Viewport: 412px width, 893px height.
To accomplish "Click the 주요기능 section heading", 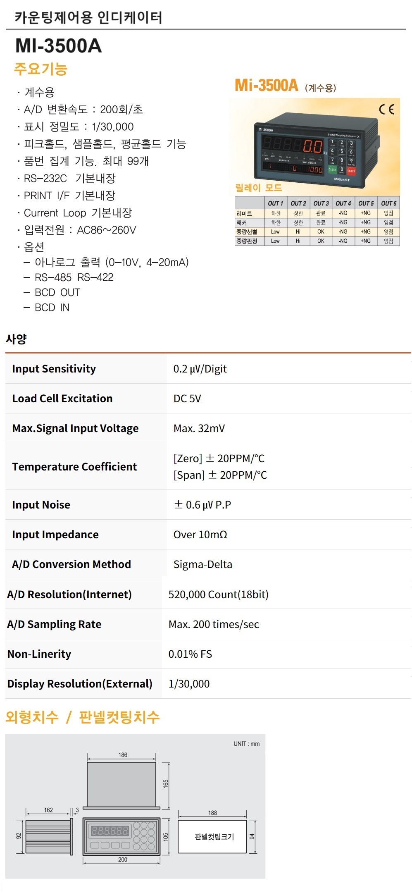I will [x=40, y=69].
